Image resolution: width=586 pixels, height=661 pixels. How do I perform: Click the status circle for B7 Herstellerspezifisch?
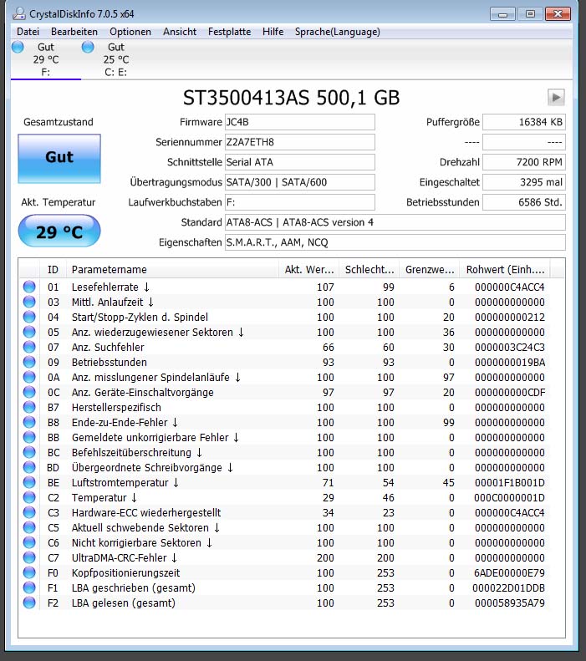tap(29, 407)
